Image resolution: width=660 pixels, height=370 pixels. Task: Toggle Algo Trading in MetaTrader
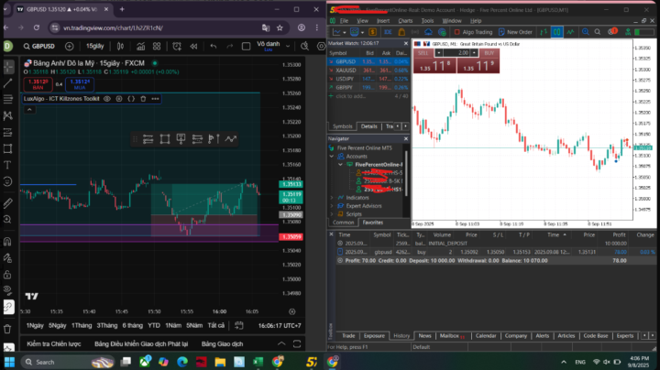(473, 32)
